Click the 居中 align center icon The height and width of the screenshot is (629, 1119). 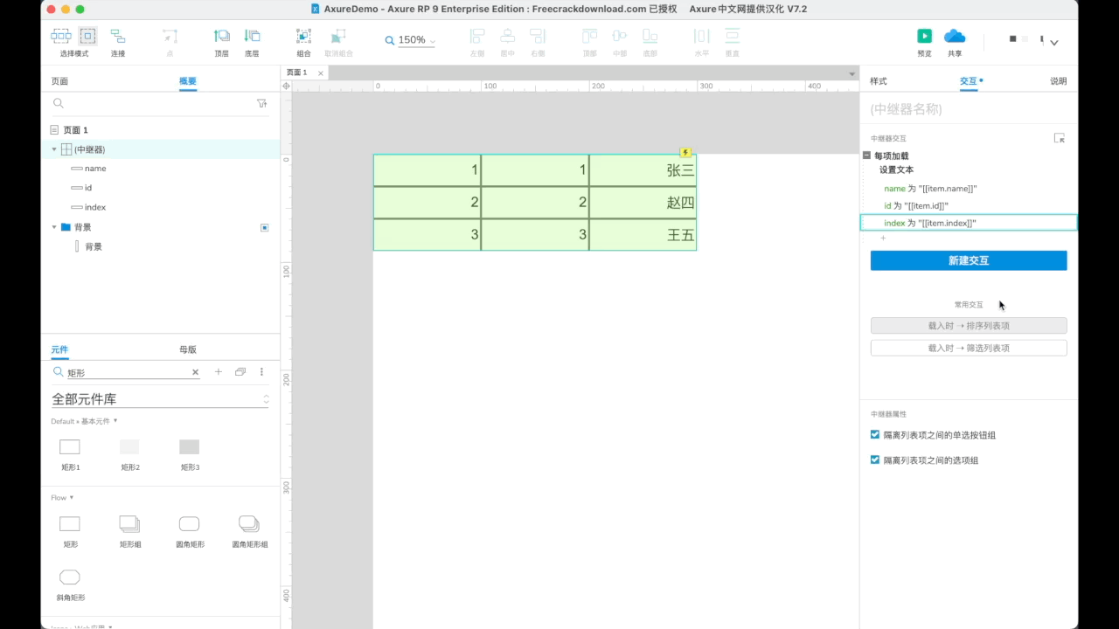507,36
